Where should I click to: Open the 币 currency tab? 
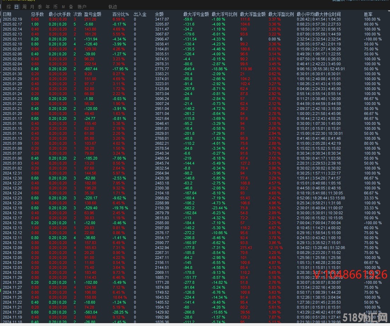click(x=55, y=7)
